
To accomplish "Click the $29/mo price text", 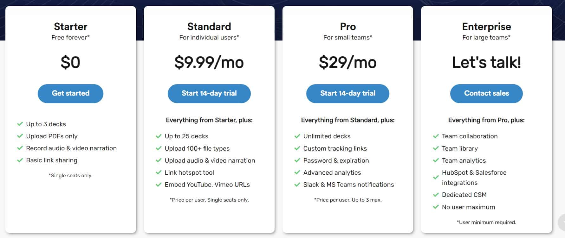I will click(347, 62).
